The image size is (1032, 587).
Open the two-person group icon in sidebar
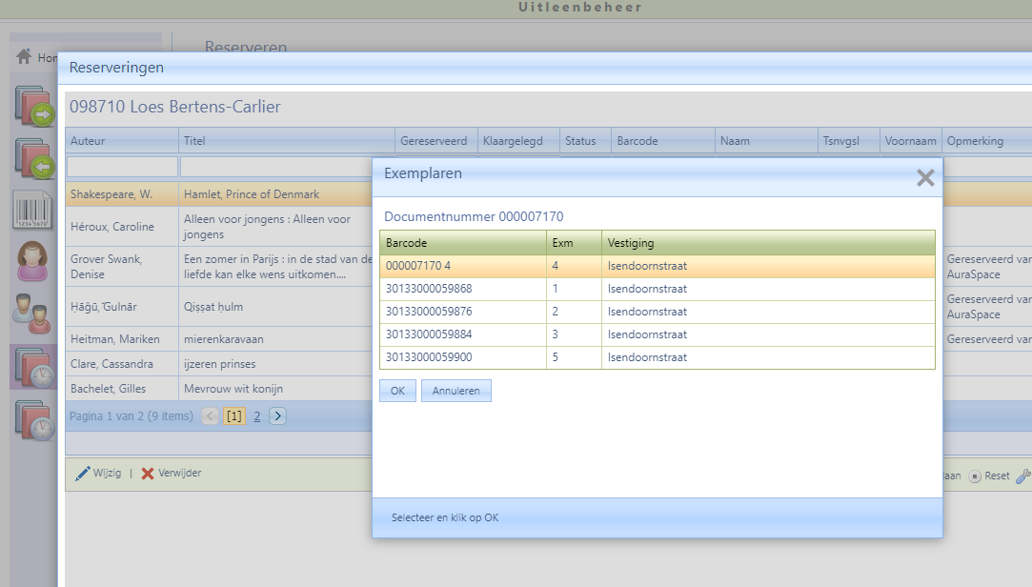pyautogui.click(x=33, y=313)
